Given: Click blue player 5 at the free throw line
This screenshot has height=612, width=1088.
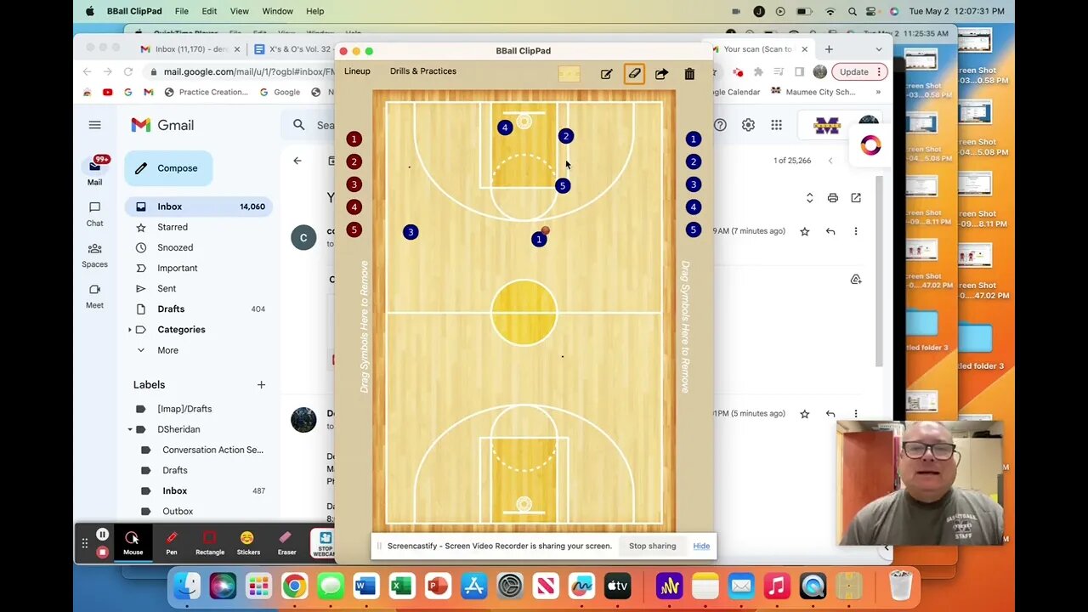Looking at the screenshot, I should 562,185.
